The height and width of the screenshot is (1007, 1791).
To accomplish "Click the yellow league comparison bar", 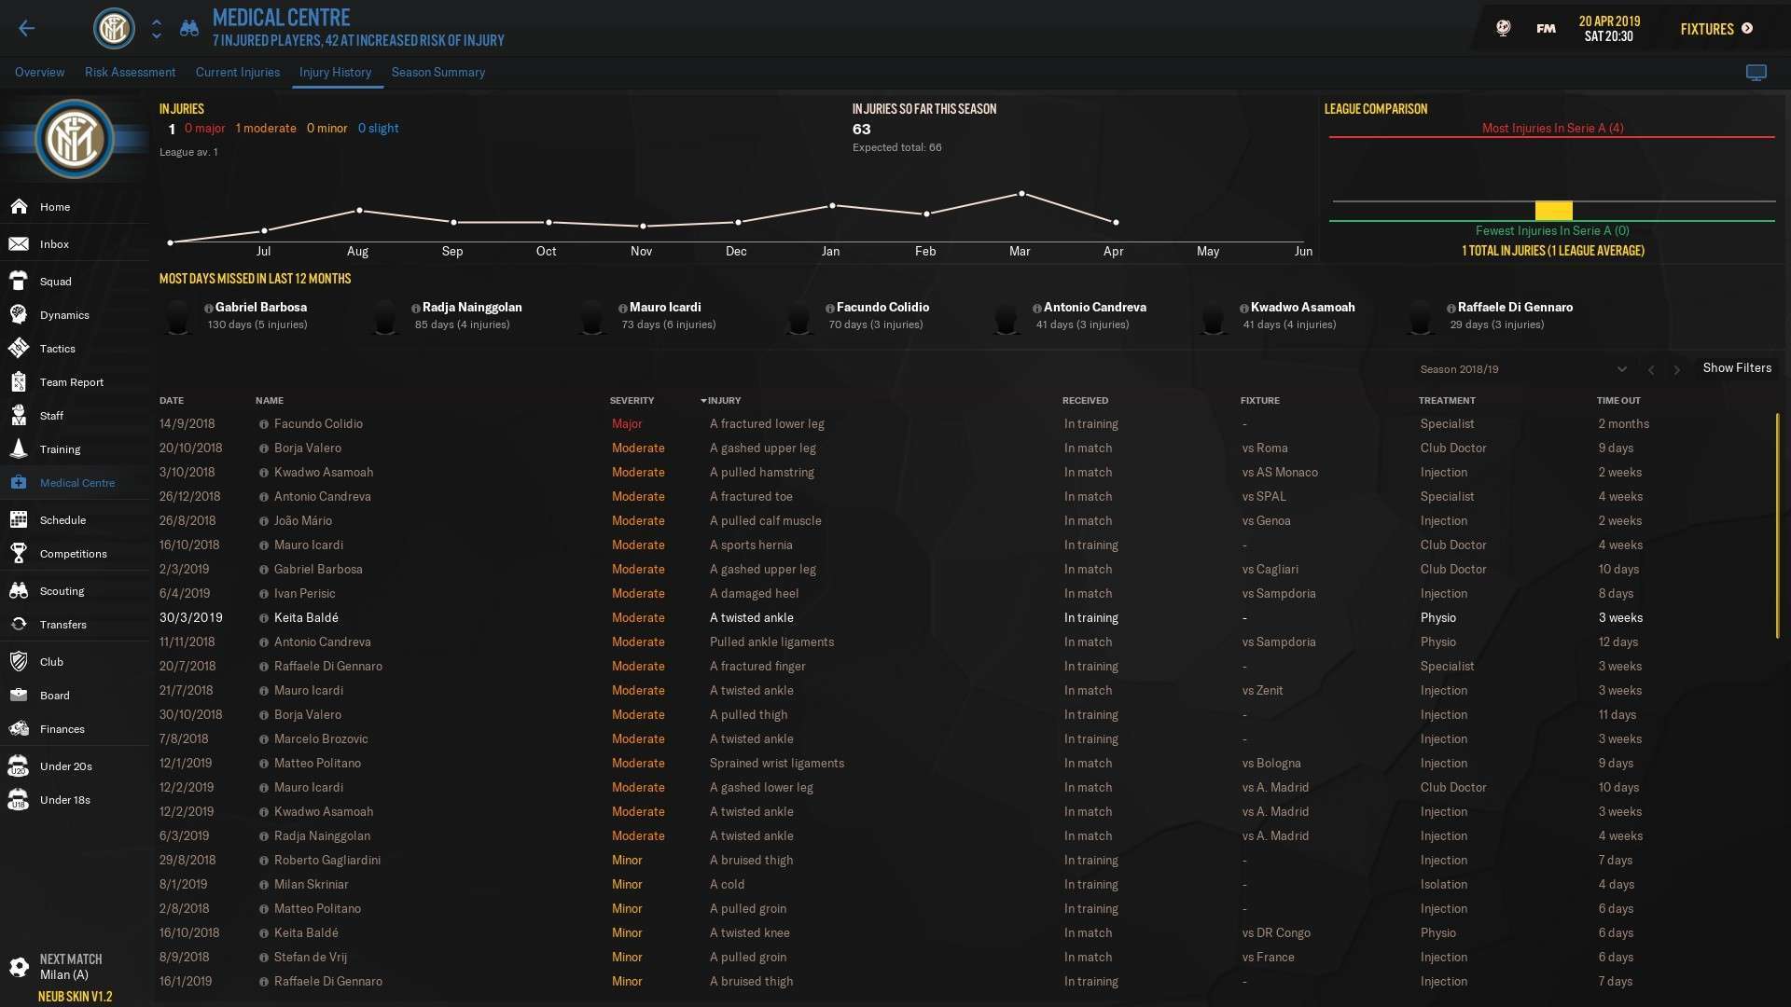I will pos(1553,211).
